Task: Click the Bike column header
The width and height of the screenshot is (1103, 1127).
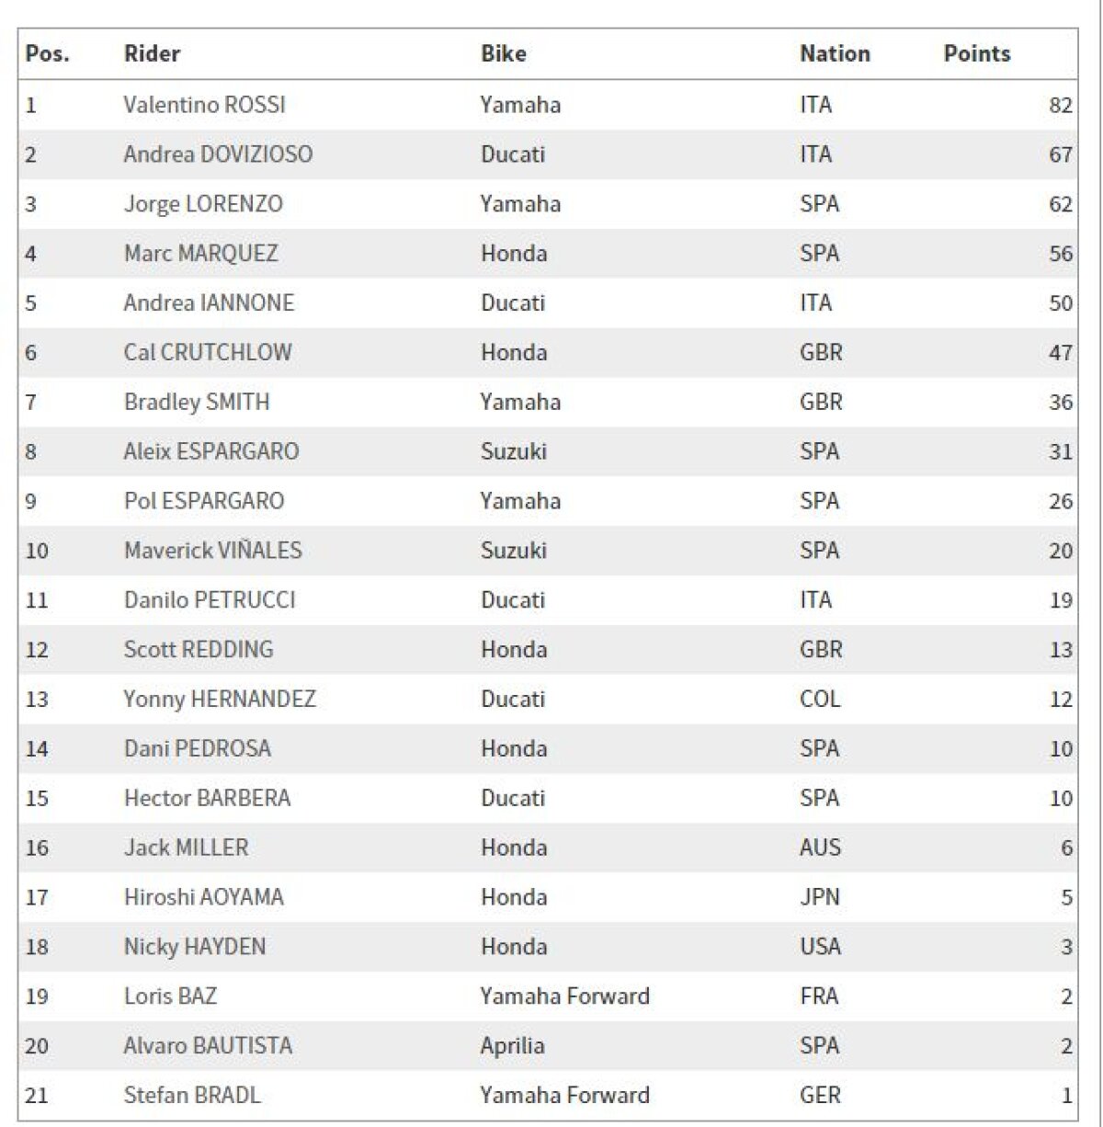Action: click(x=503, y=53)
